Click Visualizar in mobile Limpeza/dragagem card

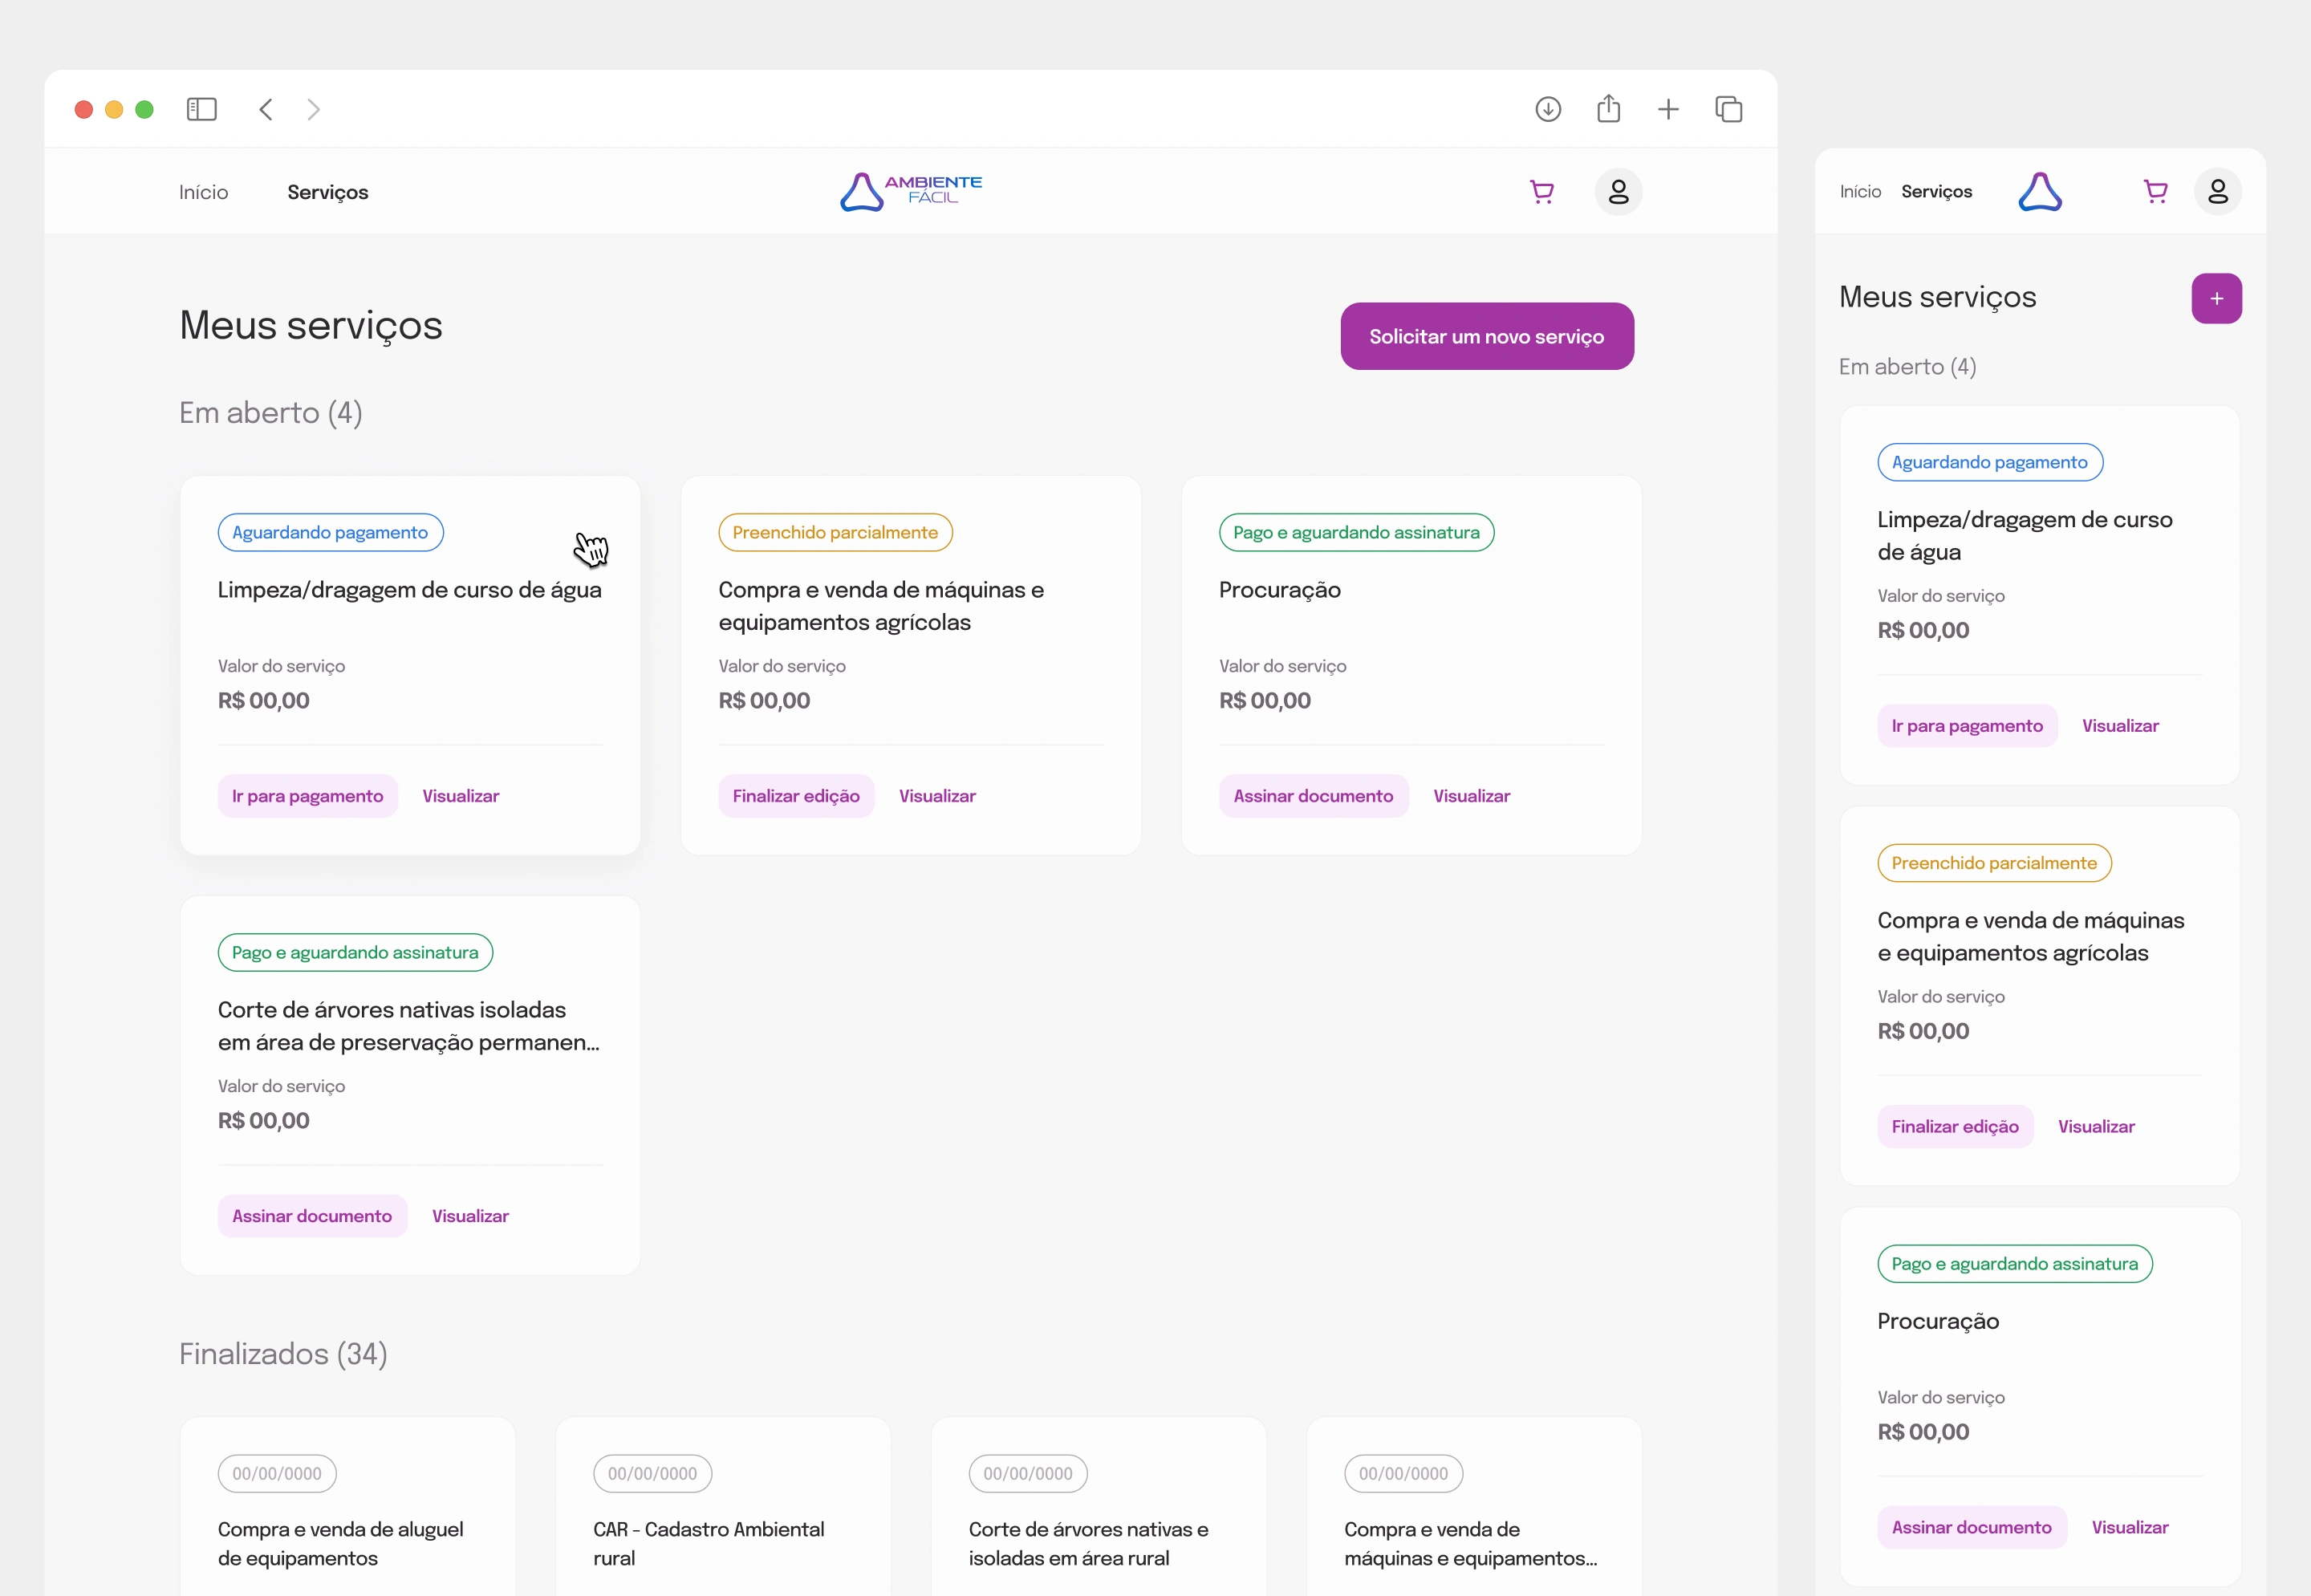pyautogui.click(x=2120, y=726)
